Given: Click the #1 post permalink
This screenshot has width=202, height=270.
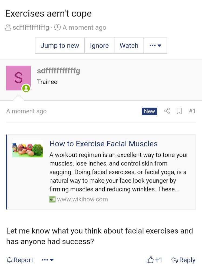Looking at the screenshot, I should click(x=192, y=111).
